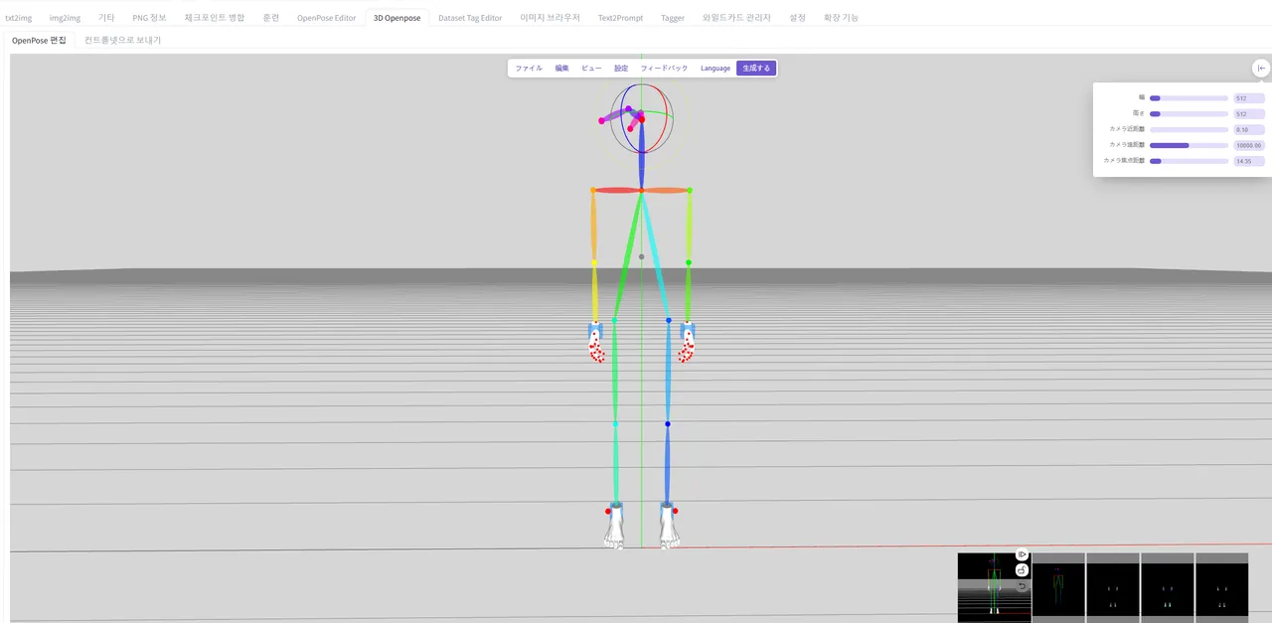The height and width of the screenshot is (623, 1272).
Task: Open the Language dropdown
Action: tap(715, 69)
